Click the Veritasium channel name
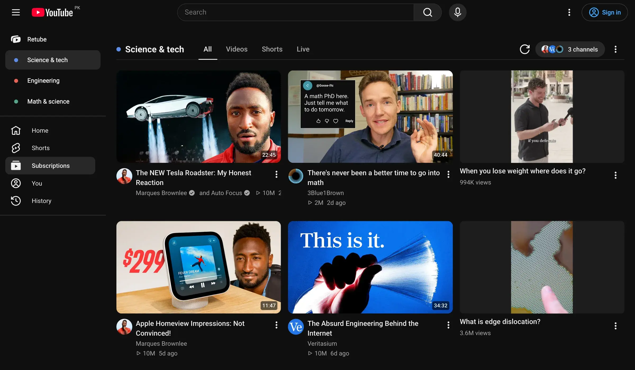This screenshot has height=370, width=635. [322, 344]
